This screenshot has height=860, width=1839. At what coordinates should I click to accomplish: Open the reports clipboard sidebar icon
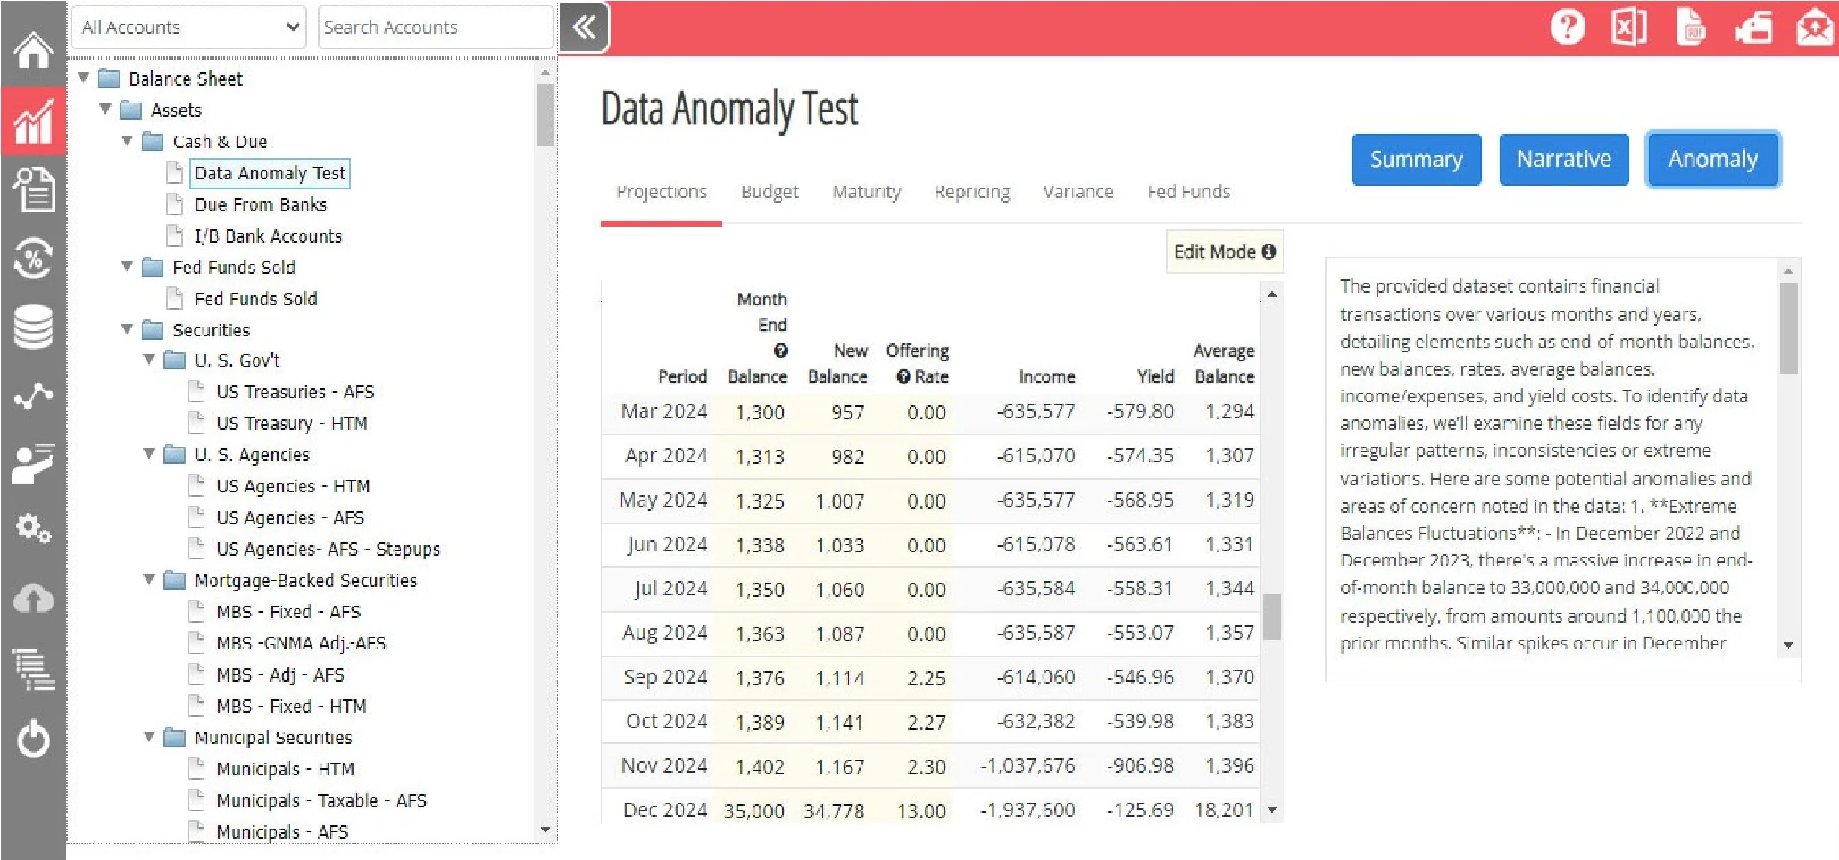[x=33, y=189]
